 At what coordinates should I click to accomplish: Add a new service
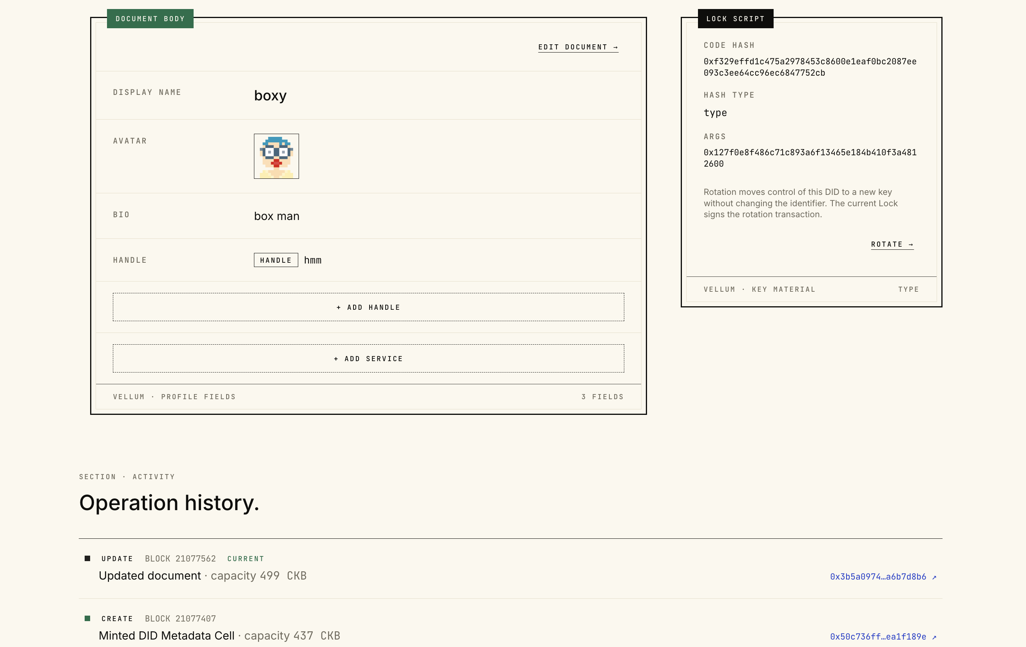(x=368, y=358)
